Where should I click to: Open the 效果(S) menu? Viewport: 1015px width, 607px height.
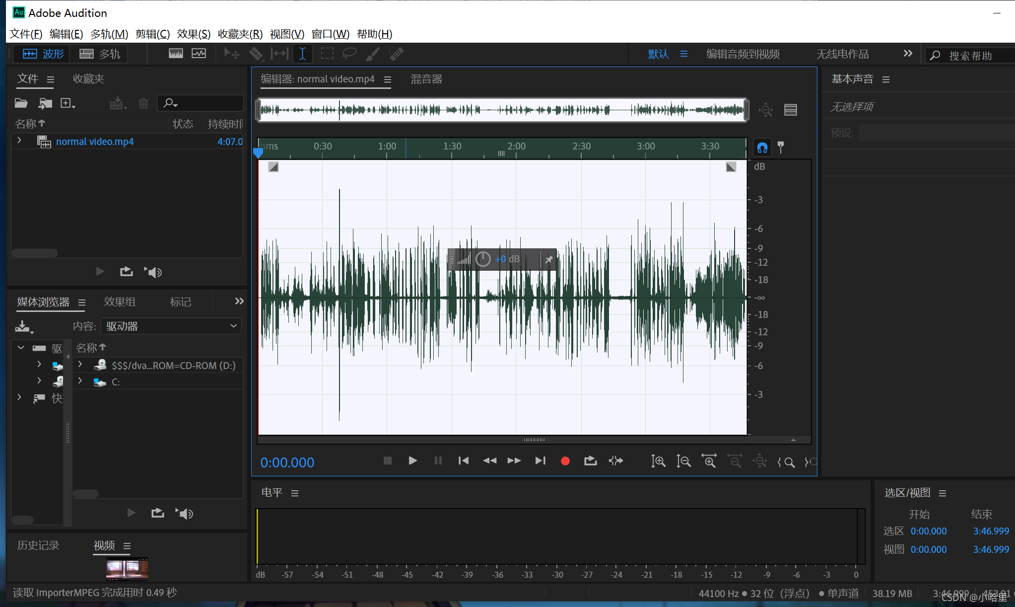[x=193, y=34]
